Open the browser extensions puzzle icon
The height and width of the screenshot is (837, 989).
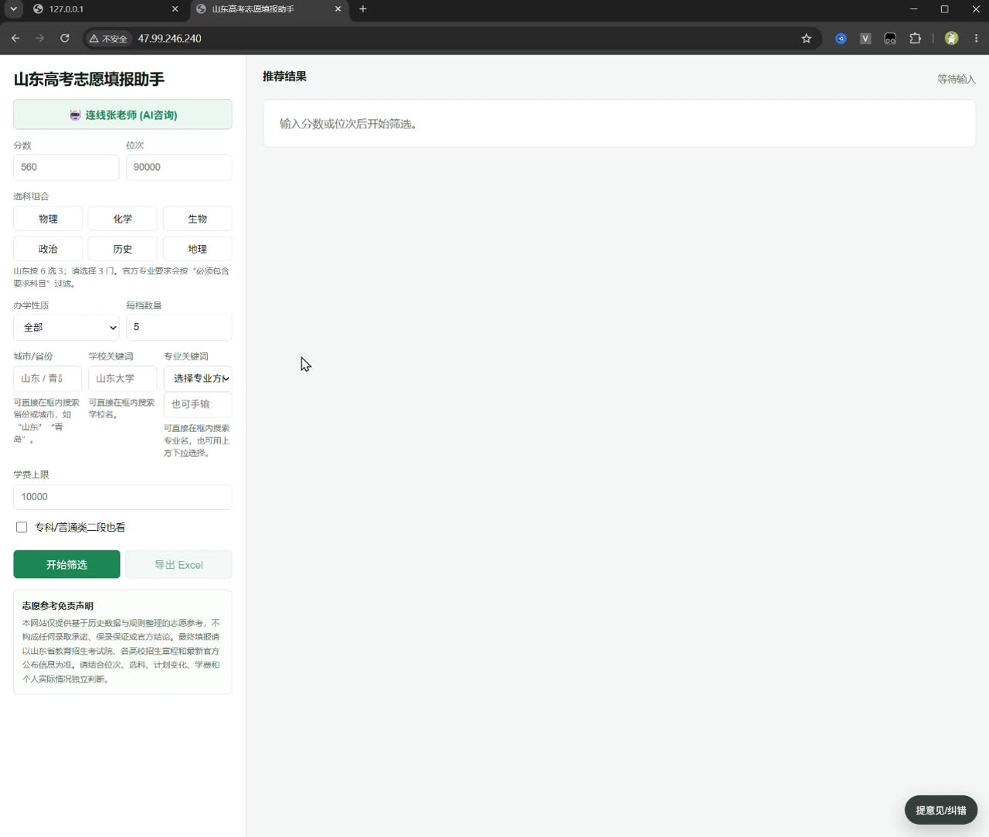coord(916,39)
